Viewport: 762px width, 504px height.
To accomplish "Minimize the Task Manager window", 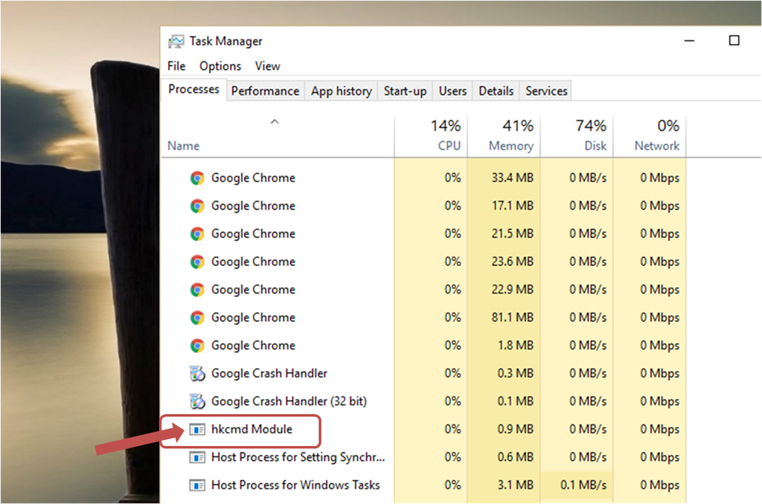I will 689,41.
